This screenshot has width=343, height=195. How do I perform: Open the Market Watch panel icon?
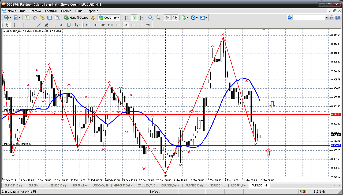tap(27, 18)
